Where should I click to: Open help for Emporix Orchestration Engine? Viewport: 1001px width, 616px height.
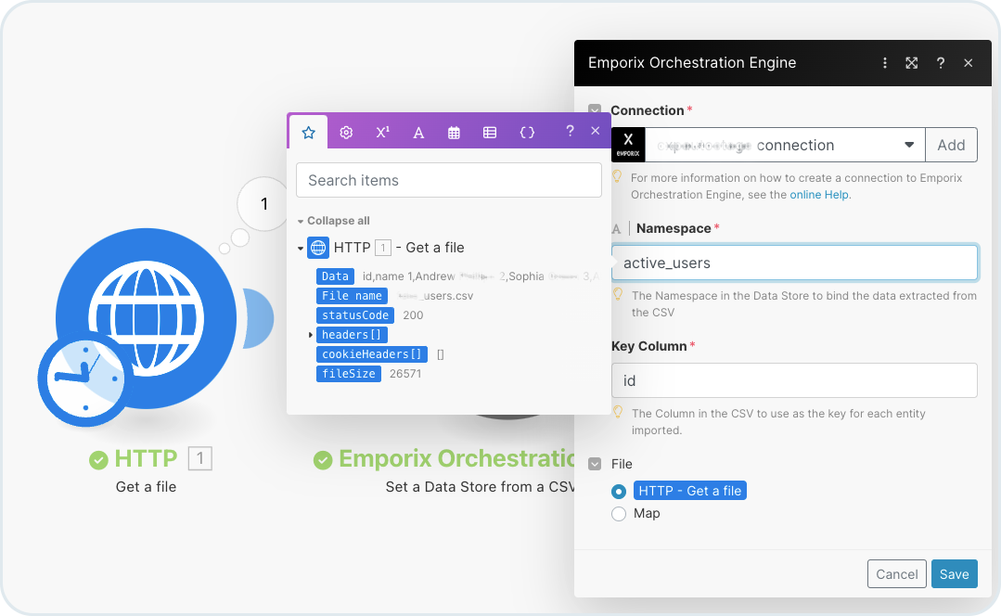(x=940, y=63)
